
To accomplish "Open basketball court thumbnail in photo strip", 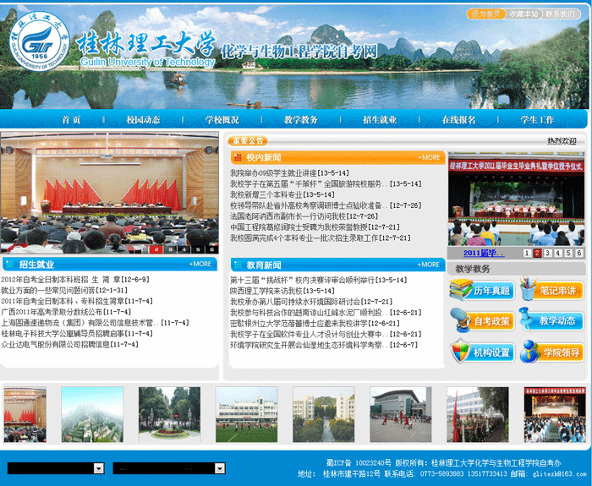I will tap(401, 414).
